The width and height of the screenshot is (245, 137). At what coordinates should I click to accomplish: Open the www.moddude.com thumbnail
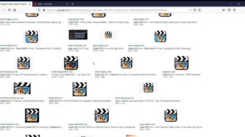click(x=102, y=115)
